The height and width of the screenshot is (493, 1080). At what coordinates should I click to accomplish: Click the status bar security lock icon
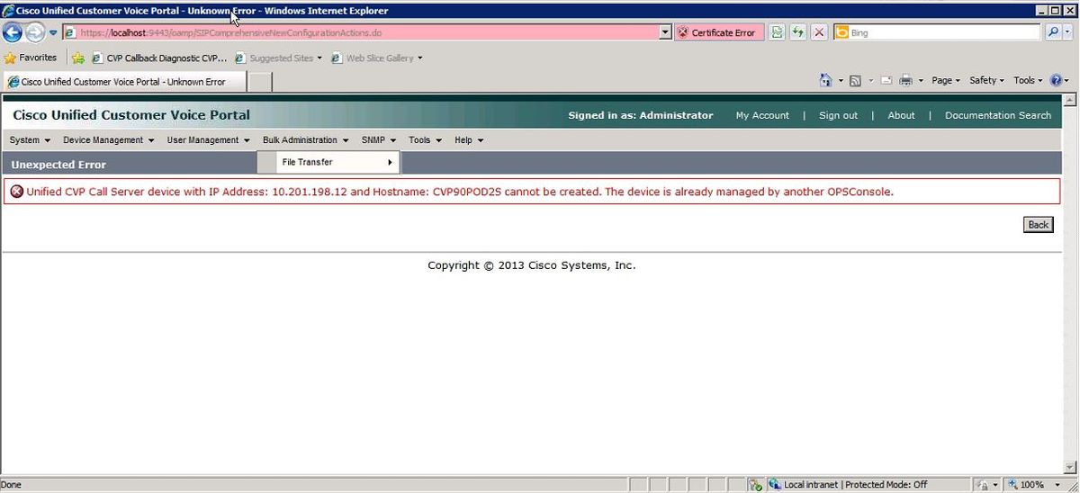coord(984,485)
